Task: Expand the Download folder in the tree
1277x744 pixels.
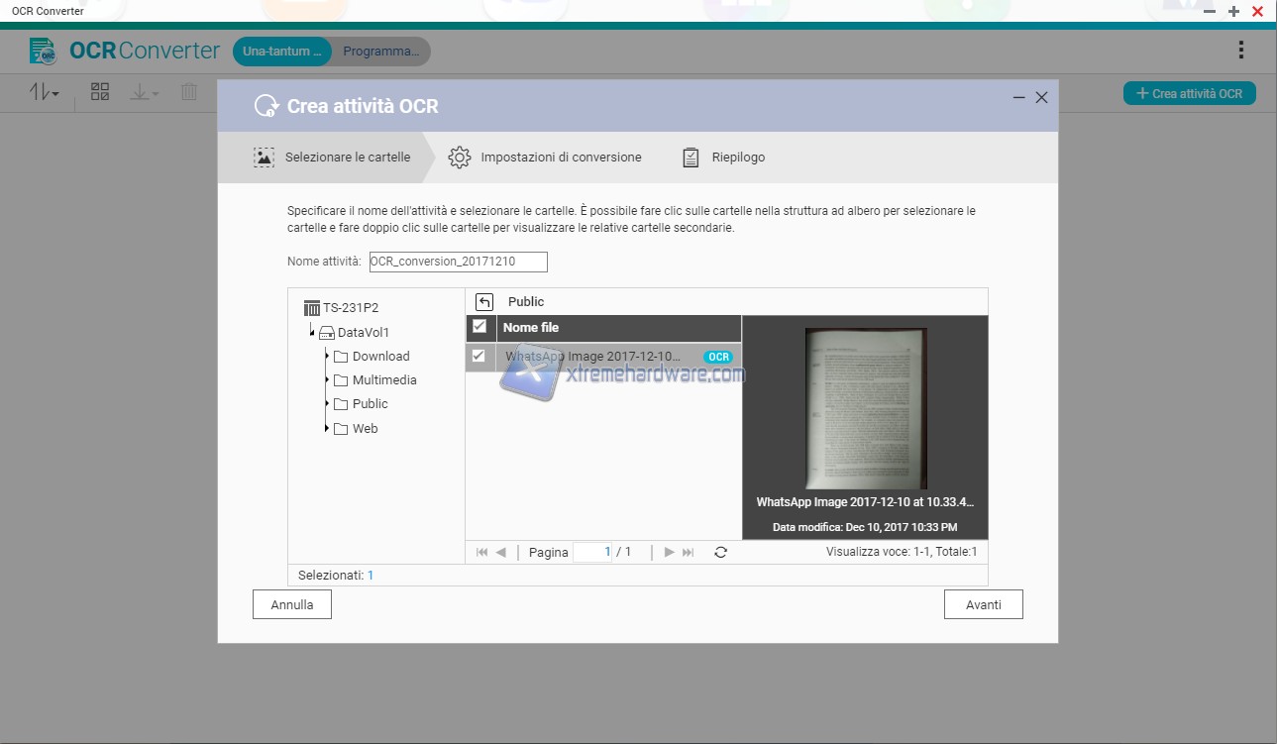Action: click(327, 357)
